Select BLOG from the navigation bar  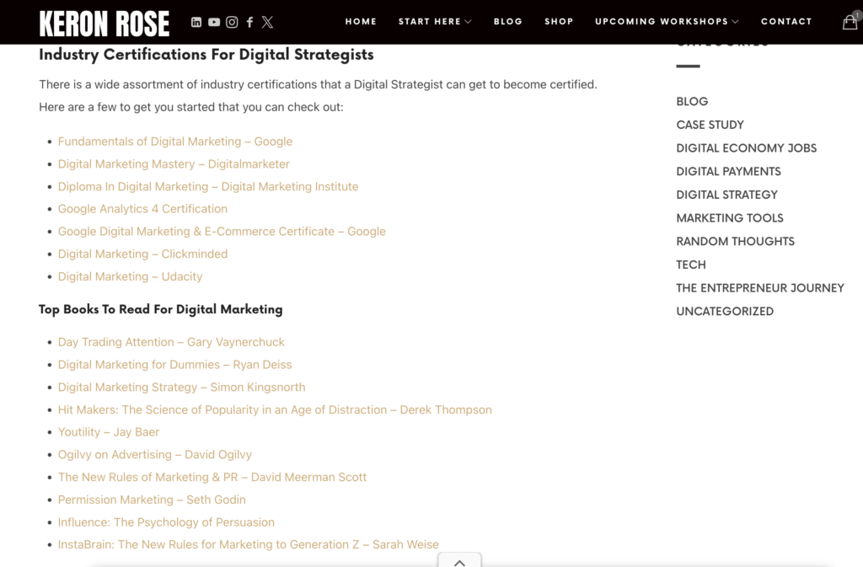(507, 22)
